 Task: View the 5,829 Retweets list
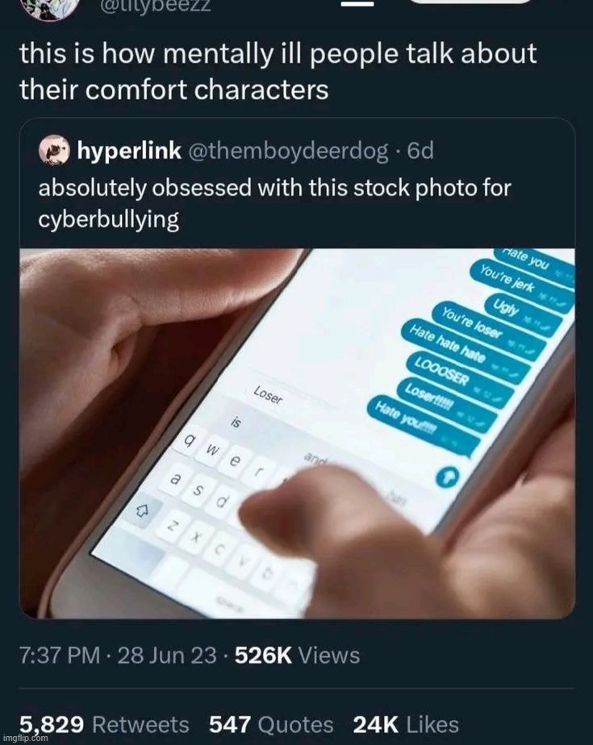[104, 724]
